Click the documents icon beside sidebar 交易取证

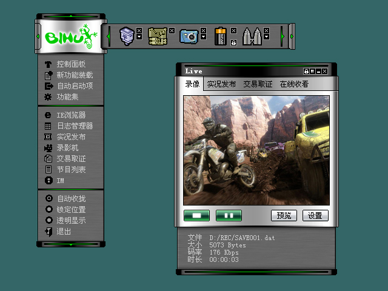click(48, 159)
